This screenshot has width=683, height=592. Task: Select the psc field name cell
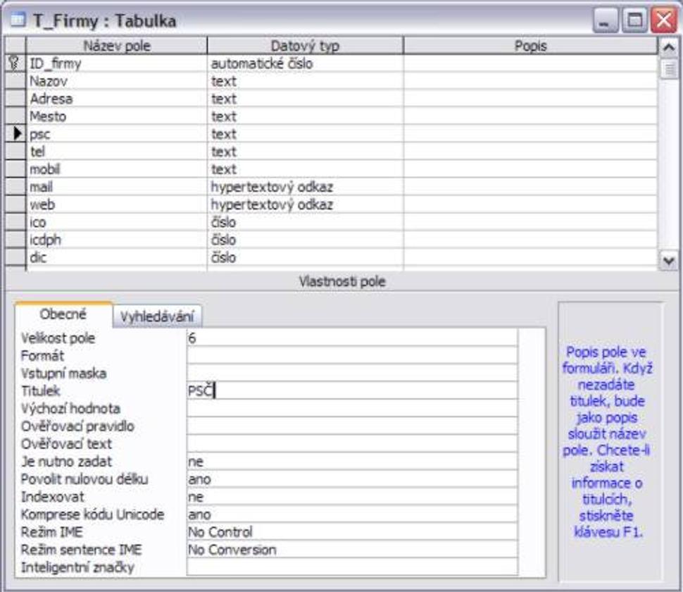coord(117,134)
